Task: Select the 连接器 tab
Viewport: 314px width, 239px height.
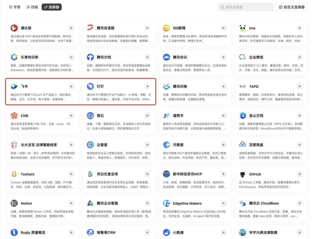Action: [x=52, y=7]
